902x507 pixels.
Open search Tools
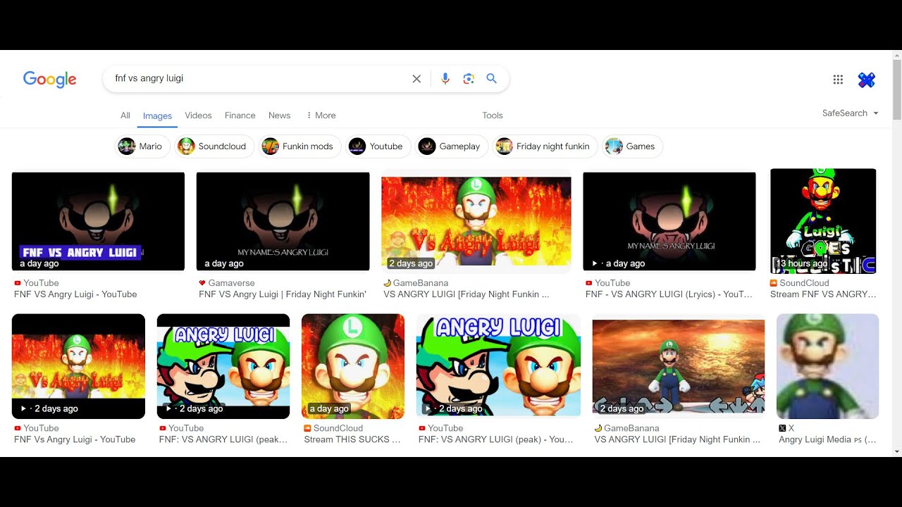(x=493, y=115)
